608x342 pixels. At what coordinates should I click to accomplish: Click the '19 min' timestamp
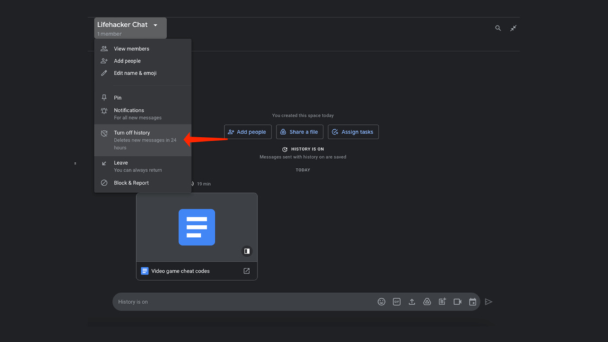pos(203,184)
